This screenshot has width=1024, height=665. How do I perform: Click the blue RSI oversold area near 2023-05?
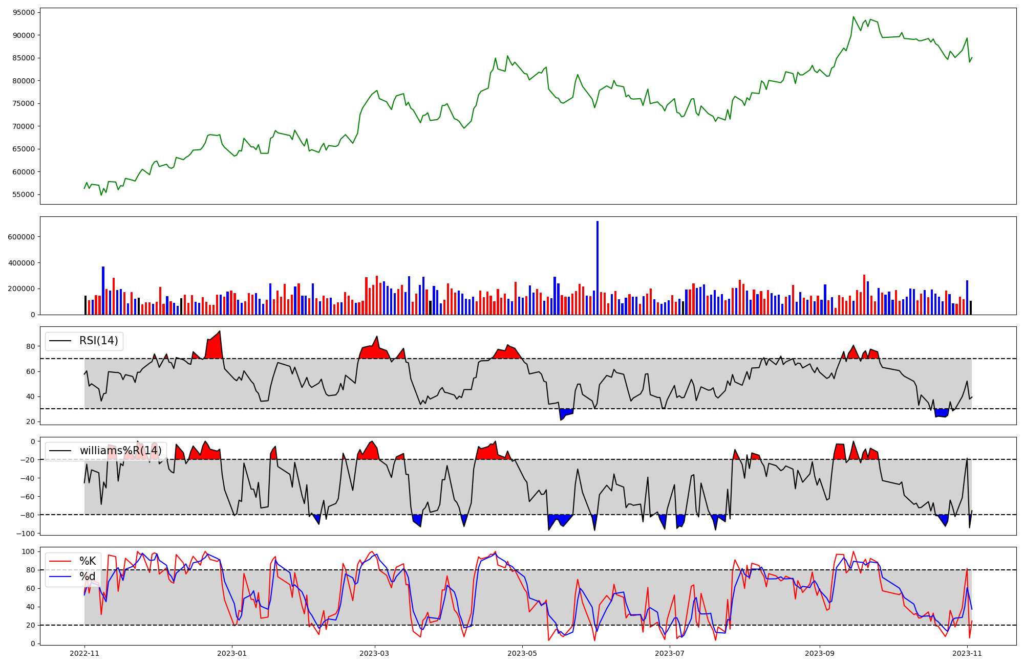pos(565,413)
